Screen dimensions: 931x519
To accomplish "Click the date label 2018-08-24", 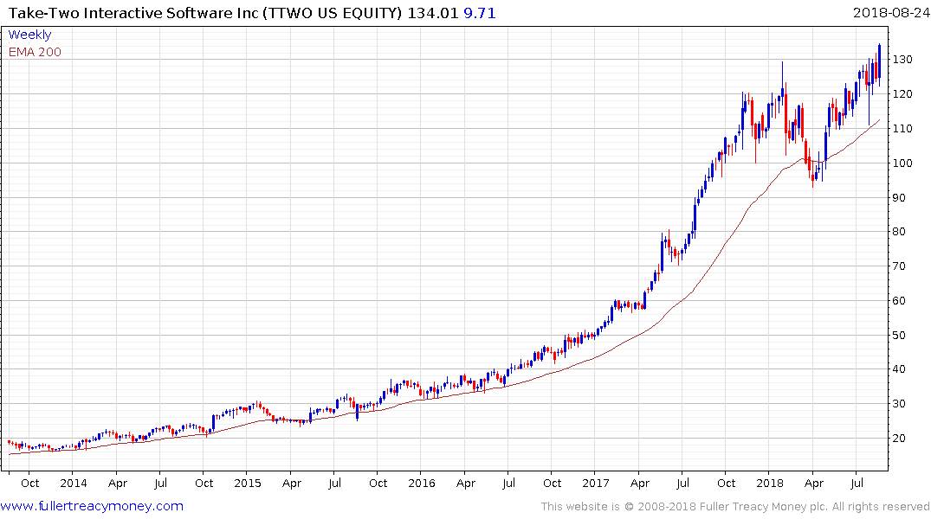I will 891,12.
